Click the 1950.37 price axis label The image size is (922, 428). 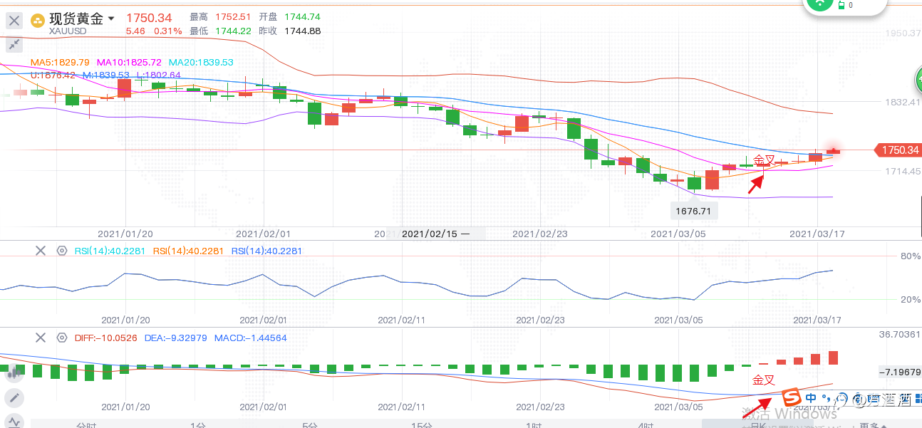click(901, 33)
